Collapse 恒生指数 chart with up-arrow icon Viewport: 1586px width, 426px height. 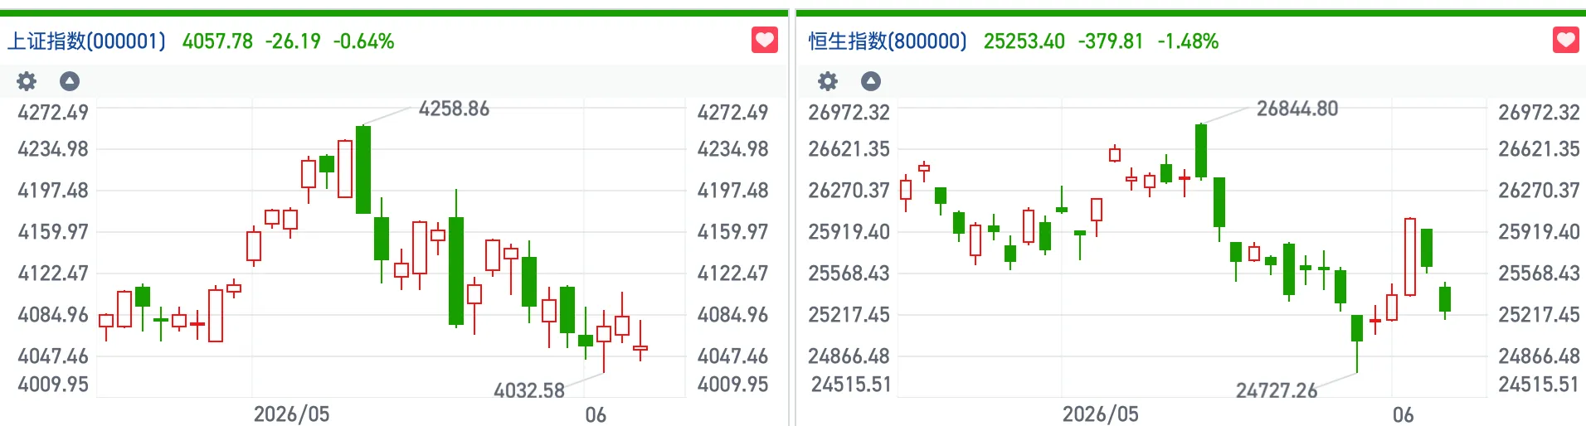pyautogui.click(x=871, y=81)
